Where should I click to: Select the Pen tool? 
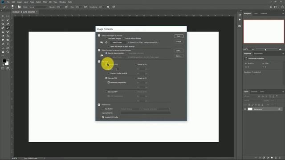pyautogui.click(x=3, y=44)
